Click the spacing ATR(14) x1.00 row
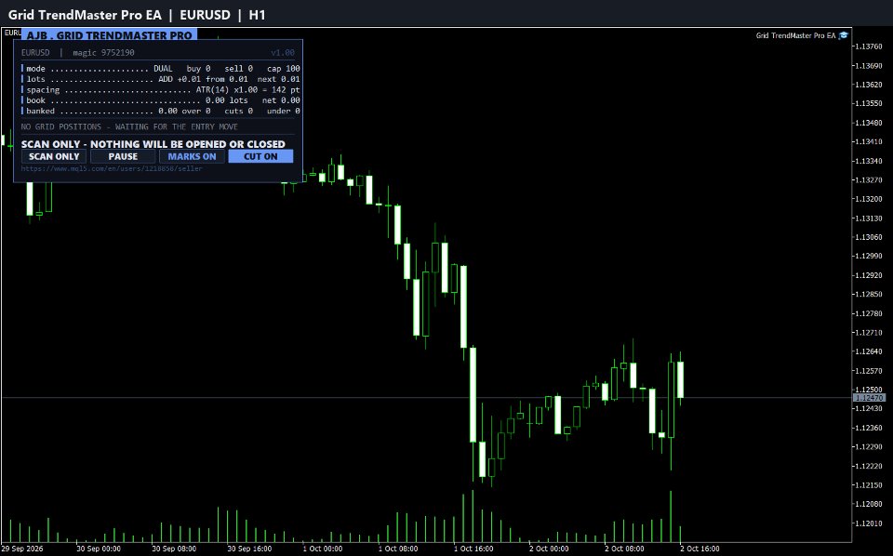 [161, 90]
